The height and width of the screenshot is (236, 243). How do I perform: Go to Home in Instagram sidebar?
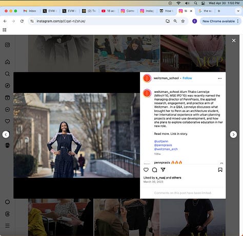(x=7, y=62)
